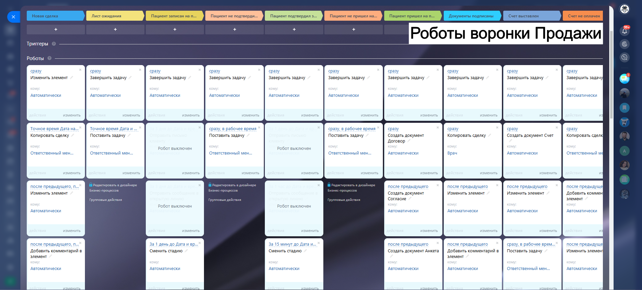The image size is (642, 290).
Task: Open chat with the letter A avatar
Action: click(x=624, y=151)
